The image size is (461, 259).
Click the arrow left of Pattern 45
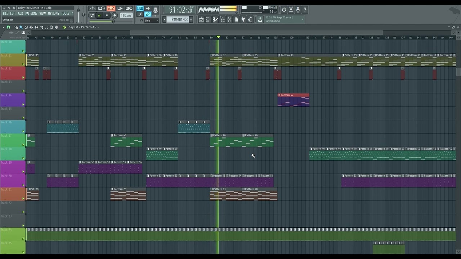click(x=165, y=19)
